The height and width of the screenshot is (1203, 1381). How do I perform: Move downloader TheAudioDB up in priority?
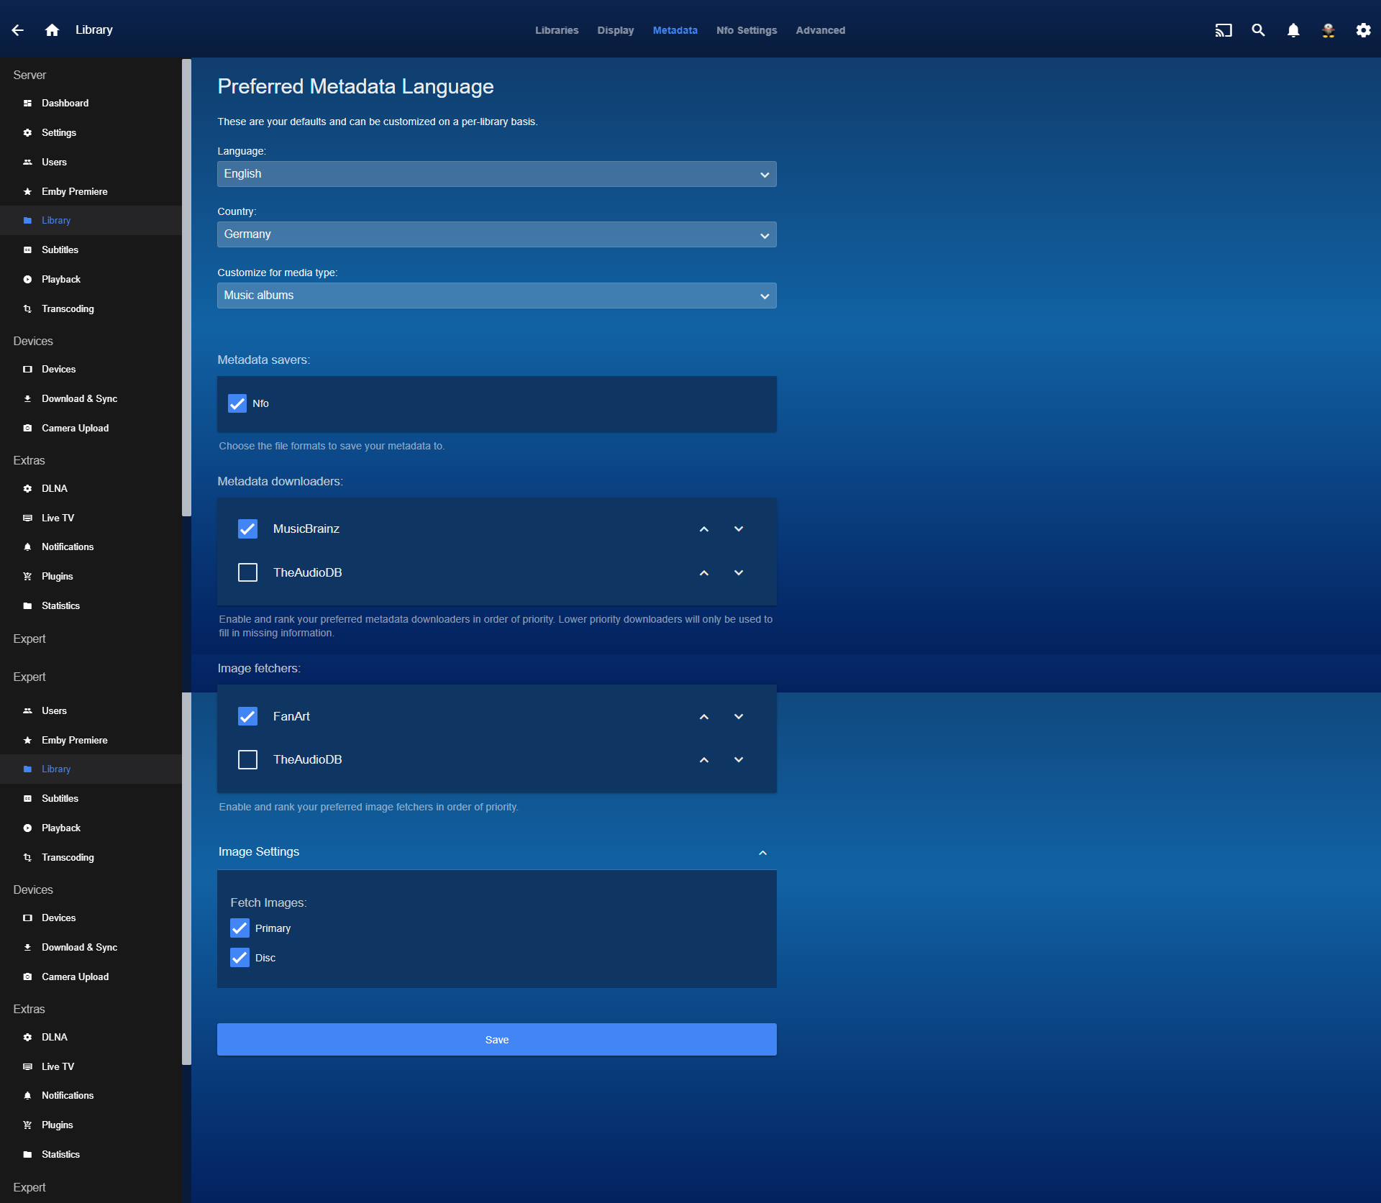tap(704, 573)
